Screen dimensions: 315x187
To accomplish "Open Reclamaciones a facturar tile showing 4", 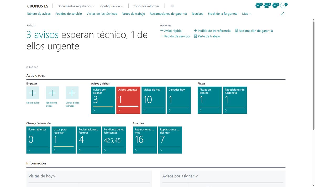I will coord(89,140).
